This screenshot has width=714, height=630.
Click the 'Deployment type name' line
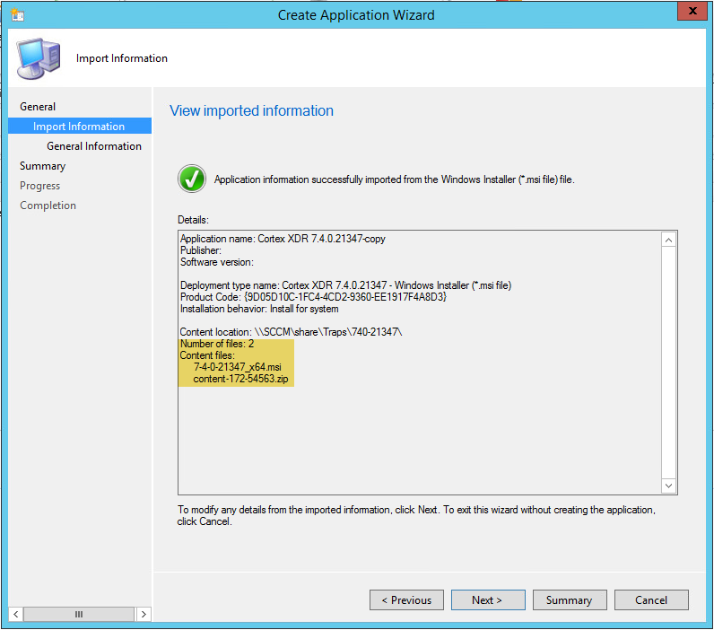tap(345, 285)
